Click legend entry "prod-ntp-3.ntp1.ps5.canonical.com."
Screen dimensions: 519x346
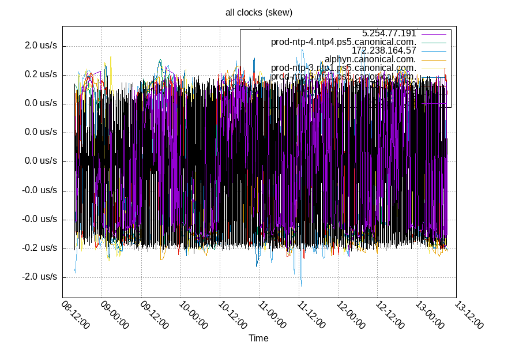(x=344, y=68)
